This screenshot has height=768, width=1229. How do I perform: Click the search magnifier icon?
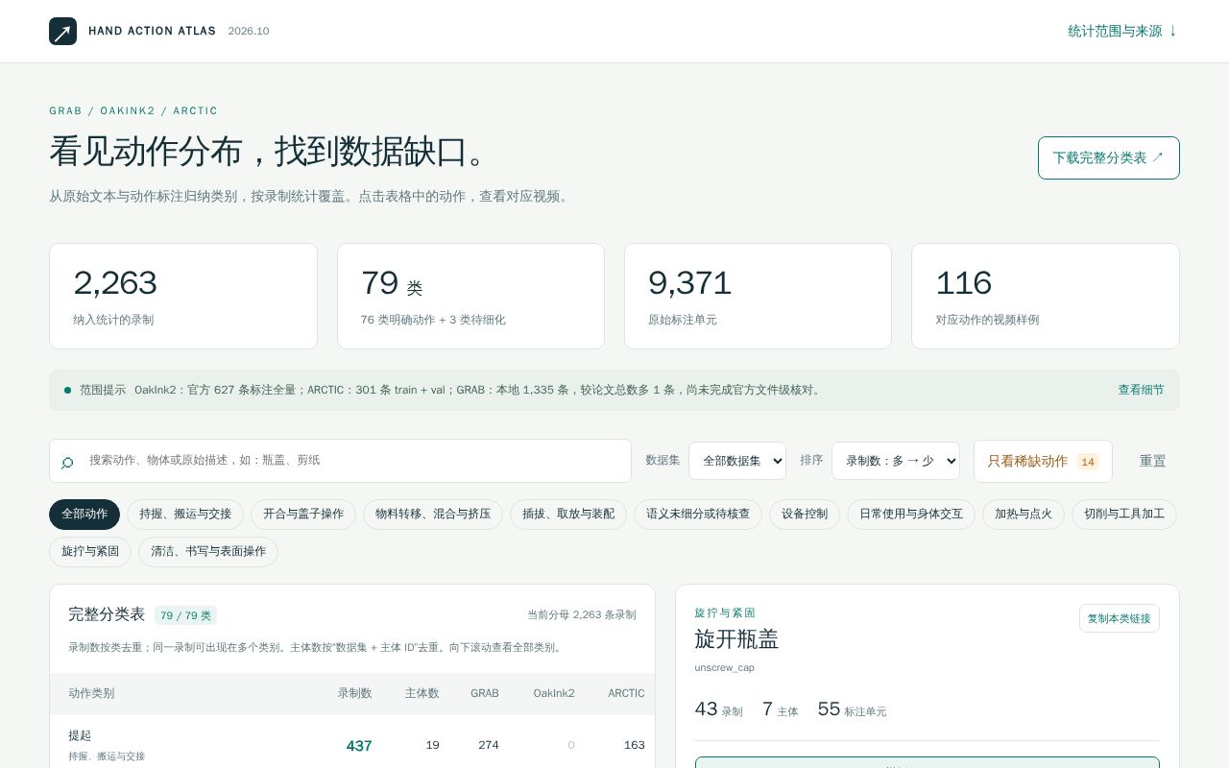click(x=67, y=462)
